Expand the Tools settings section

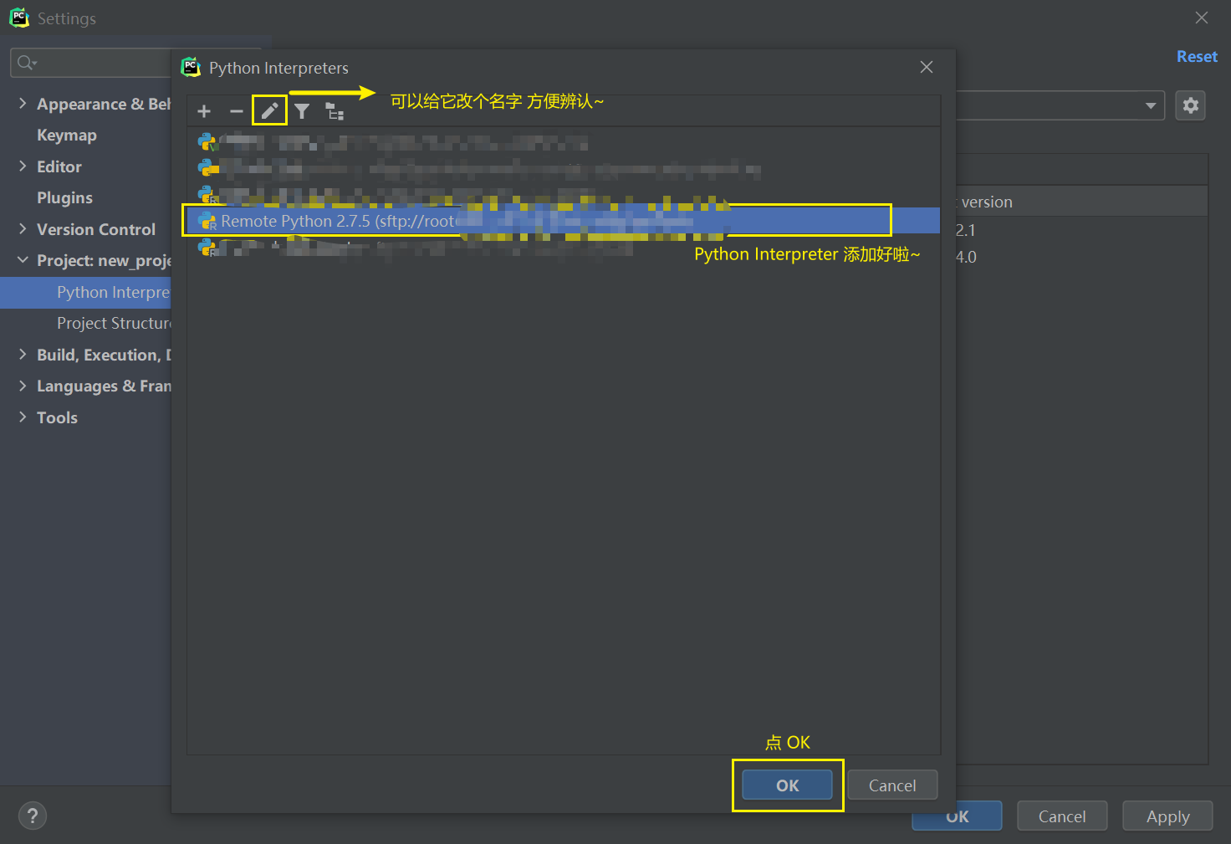click(23, 417)
